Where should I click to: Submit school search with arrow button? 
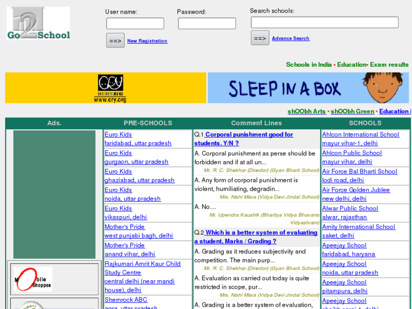point(260,38)
